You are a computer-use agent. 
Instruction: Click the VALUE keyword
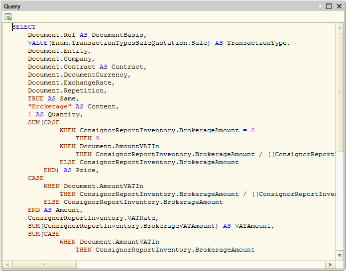click(x=37, y=43)
